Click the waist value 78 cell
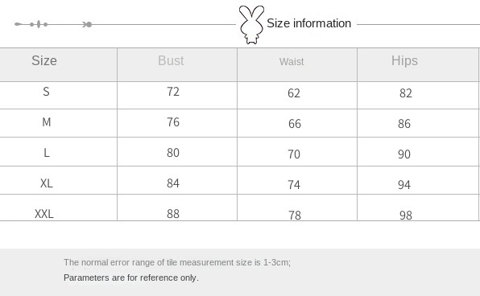Screen dimensions: 480x296 click(x=295, y=216)
